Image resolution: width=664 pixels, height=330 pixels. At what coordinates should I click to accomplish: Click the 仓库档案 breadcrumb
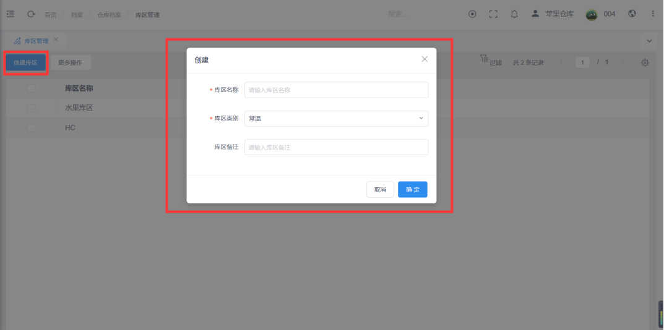coord(110,15)
